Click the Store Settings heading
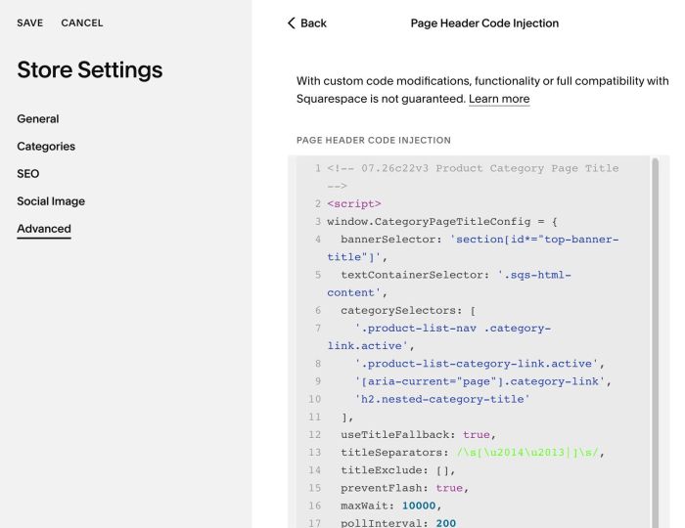 (x=90, y=69)
